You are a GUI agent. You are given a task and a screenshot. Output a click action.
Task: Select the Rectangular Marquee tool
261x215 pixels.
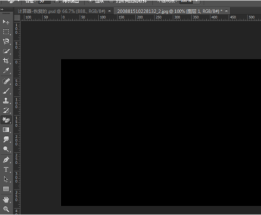click(x=6, y=32)
